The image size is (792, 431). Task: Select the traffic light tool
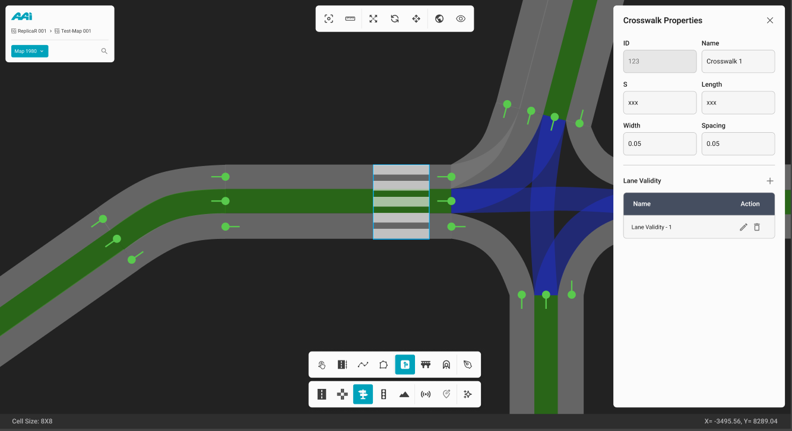tap(384, 394)
